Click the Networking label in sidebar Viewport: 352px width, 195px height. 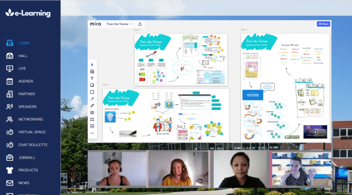[30, 119]
